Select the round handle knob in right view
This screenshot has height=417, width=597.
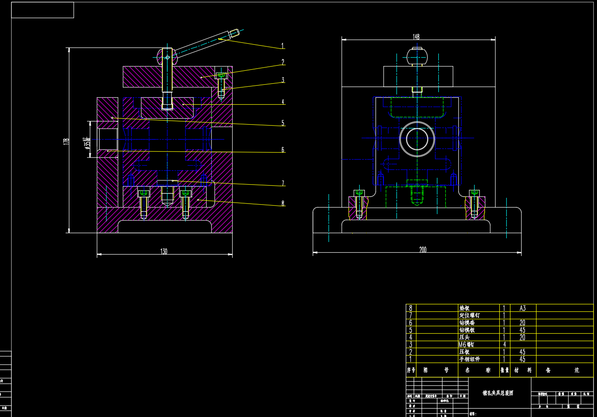tap(416, 56)
